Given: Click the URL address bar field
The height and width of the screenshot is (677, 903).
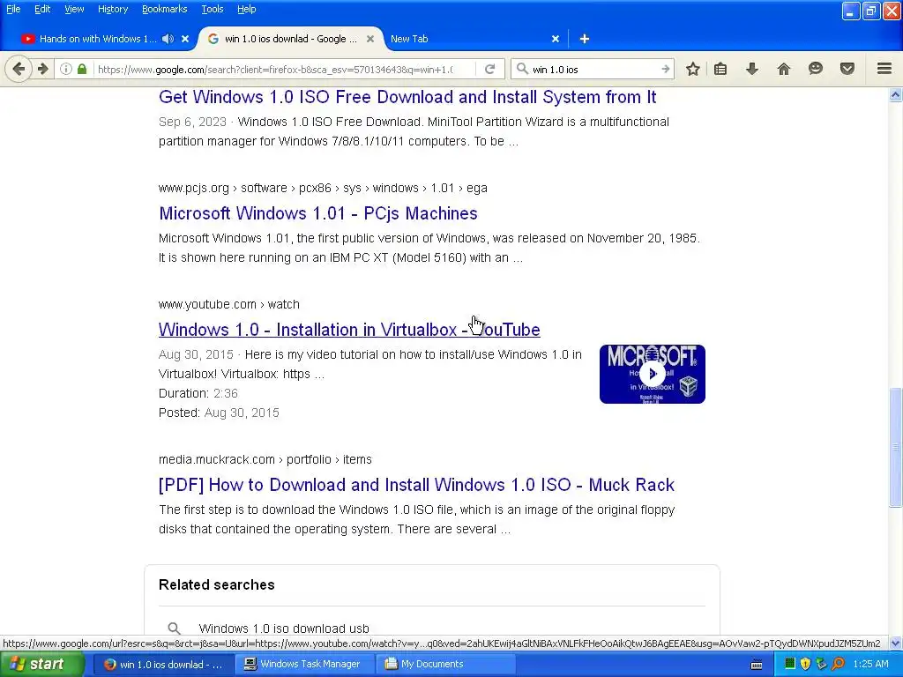Looking at the screenshot, I should point(276,69).
